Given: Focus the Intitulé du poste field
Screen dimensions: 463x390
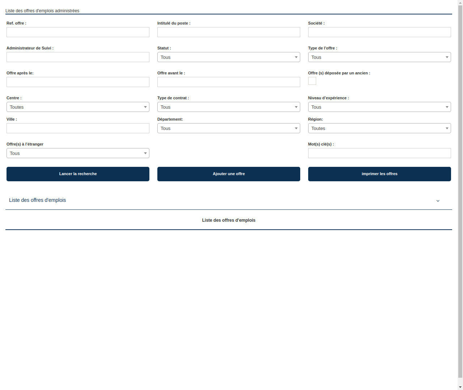Looking at the screenshot, I should 229,32.
